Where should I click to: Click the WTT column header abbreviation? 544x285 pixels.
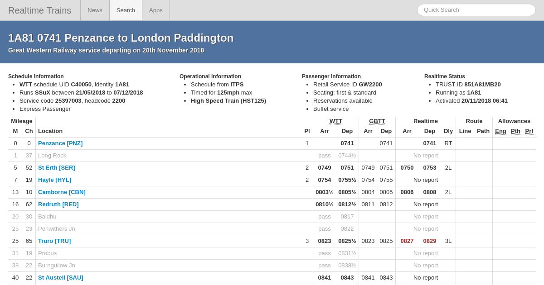[336, 121]
